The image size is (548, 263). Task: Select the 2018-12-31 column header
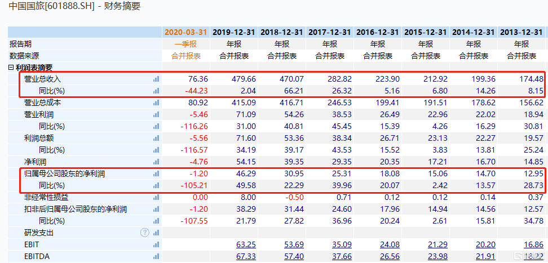pyautogui.click(x=282, y=32)
